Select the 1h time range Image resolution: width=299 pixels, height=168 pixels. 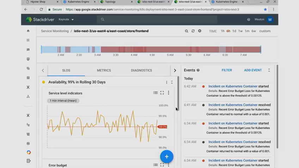(222, 31)
